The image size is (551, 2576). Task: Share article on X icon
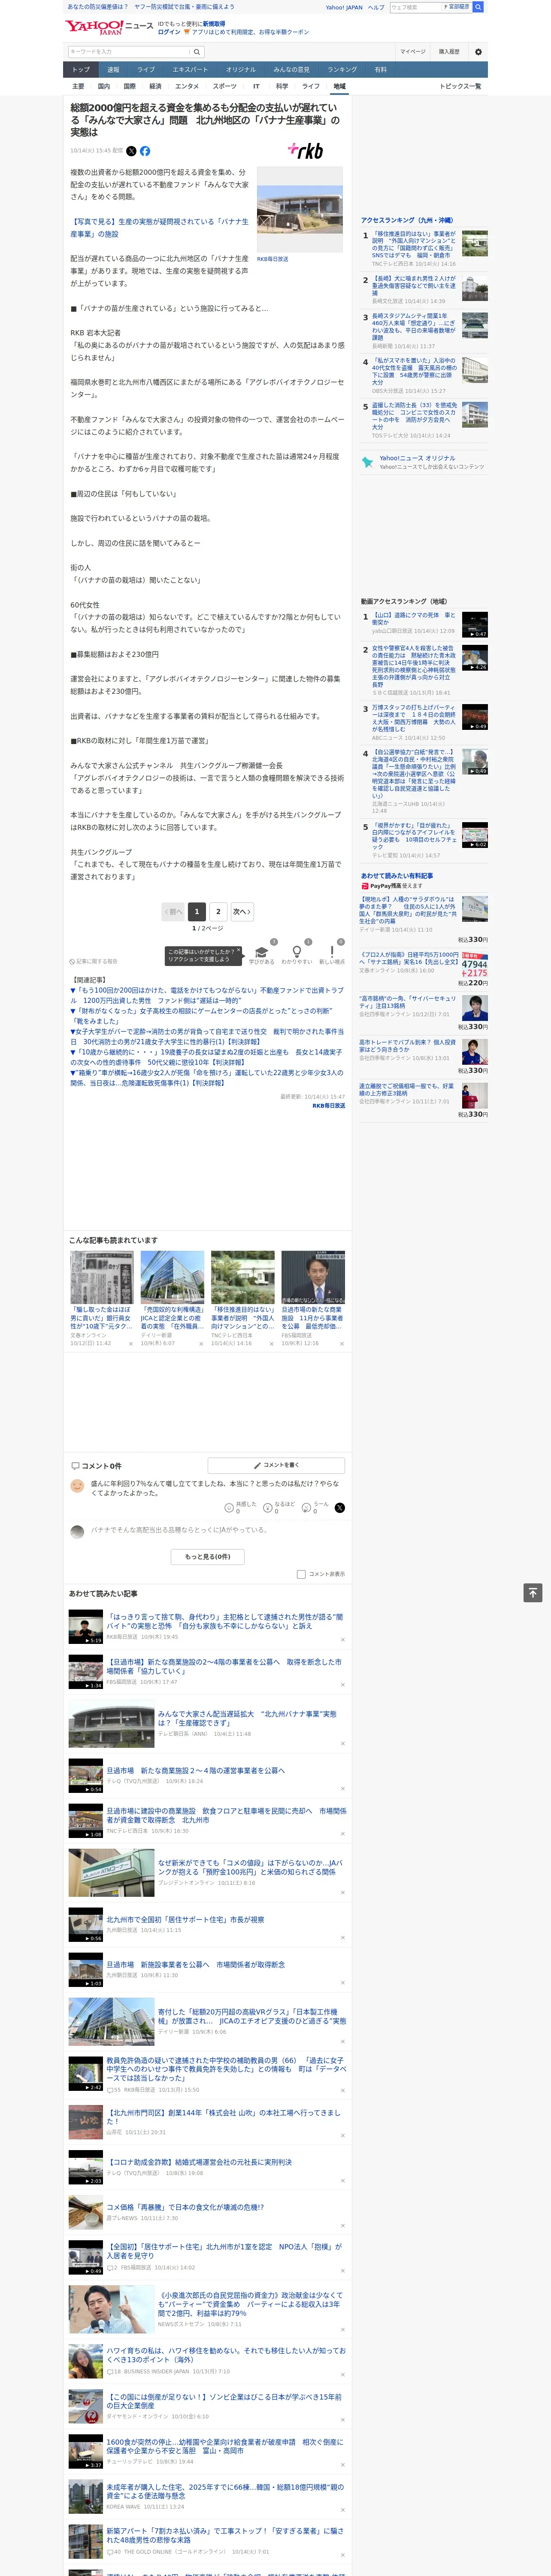[131, 151]
